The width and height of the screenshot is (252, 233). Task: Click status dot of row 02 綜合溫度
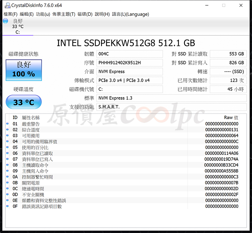[x=7, y=130]
